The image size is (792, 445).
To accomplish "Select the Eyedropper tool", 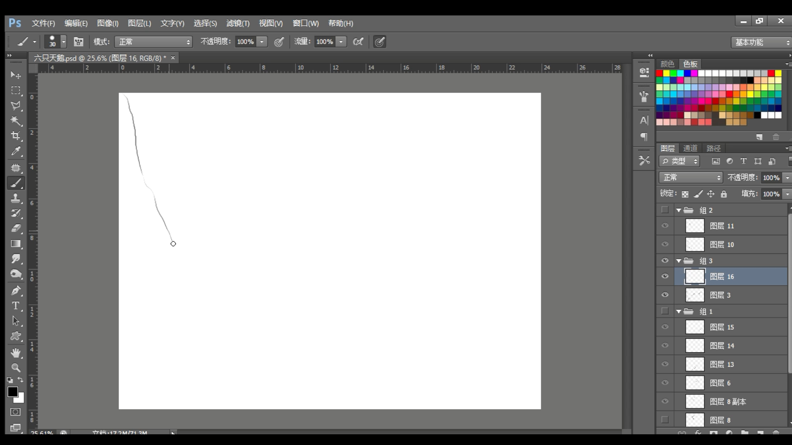I will pos(16,151).
